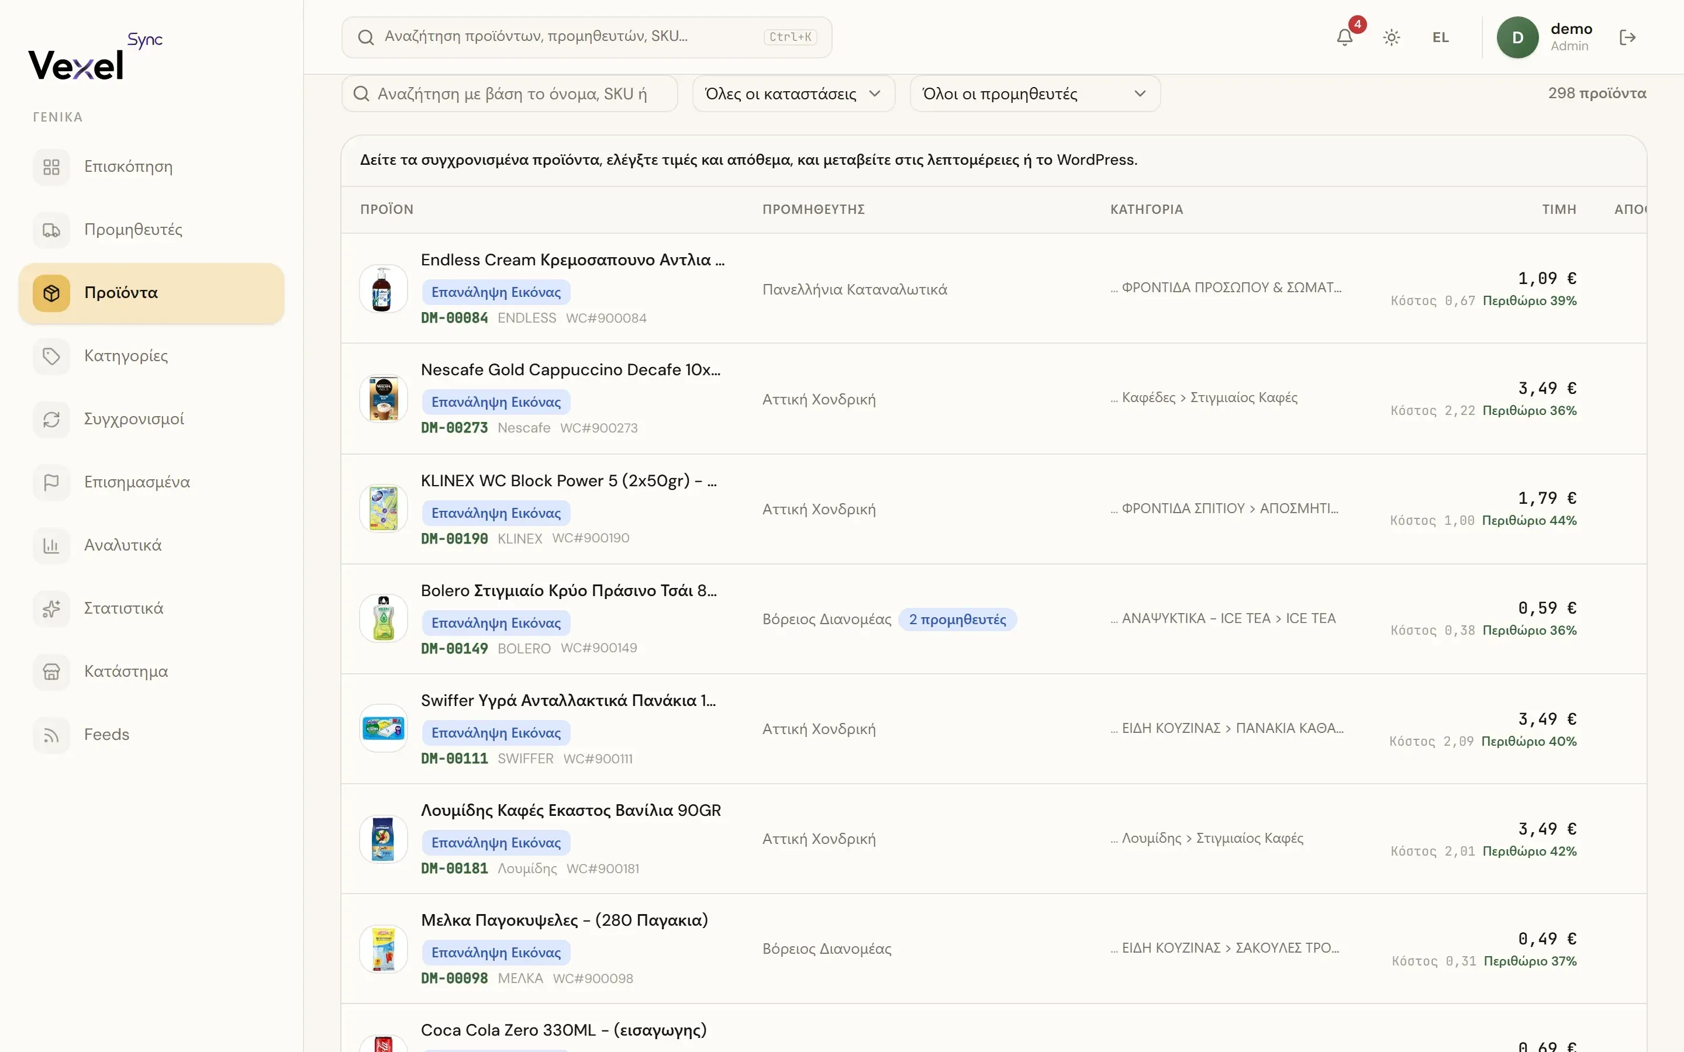Sort by ΚΑΤΗΓΟΡΙΑ column header
This screenshot has height=1052, width=1684.
click(x=1147, y=209)
